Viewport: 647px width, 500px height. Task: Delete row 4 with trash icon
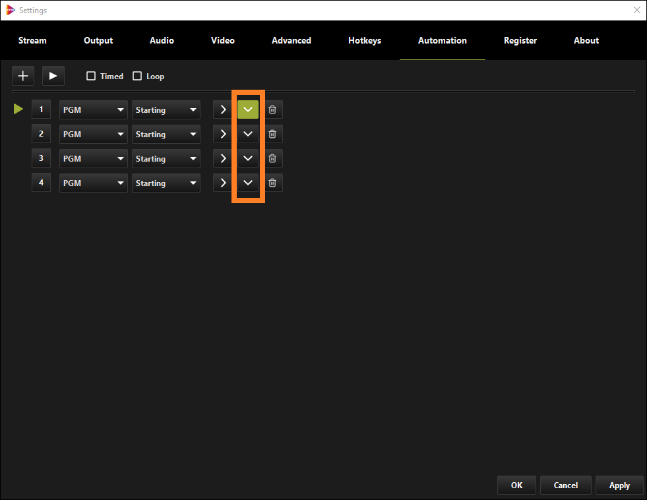coord(272,183)
